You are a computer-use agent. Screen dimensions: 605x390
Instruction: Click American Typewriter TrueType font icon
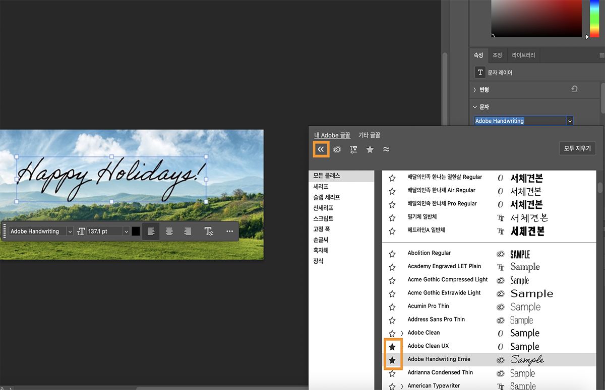(x=501, y=386)
